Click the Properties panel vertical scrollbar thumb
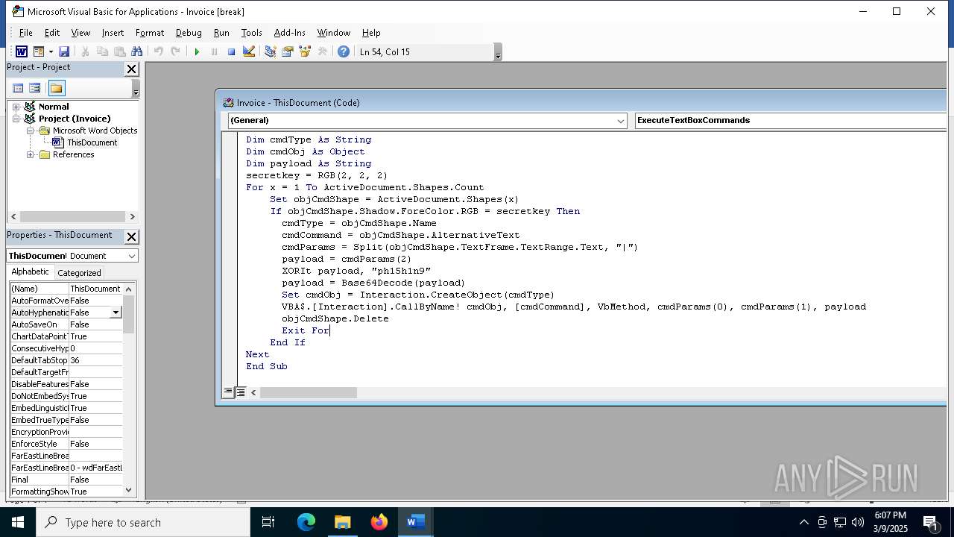This screenshot has height=537, width=954. (129, 313)
